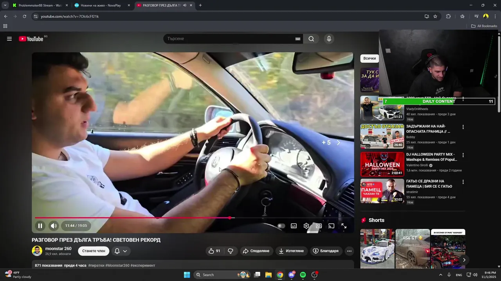Viewport: 501px width, 281px height.
Task: Click the address bar youtube.com URL
Action: 70,16
